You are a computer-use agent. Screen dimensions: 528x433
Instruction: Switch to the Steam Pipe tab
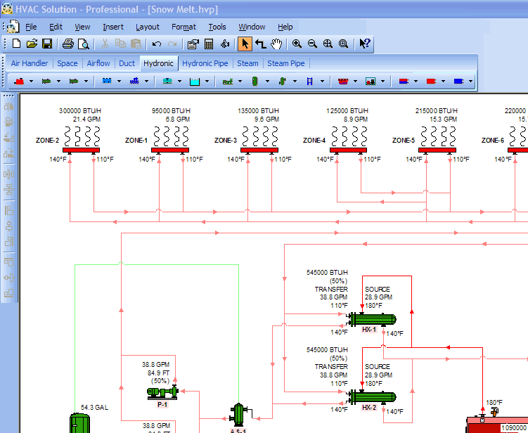click(286, 63)
